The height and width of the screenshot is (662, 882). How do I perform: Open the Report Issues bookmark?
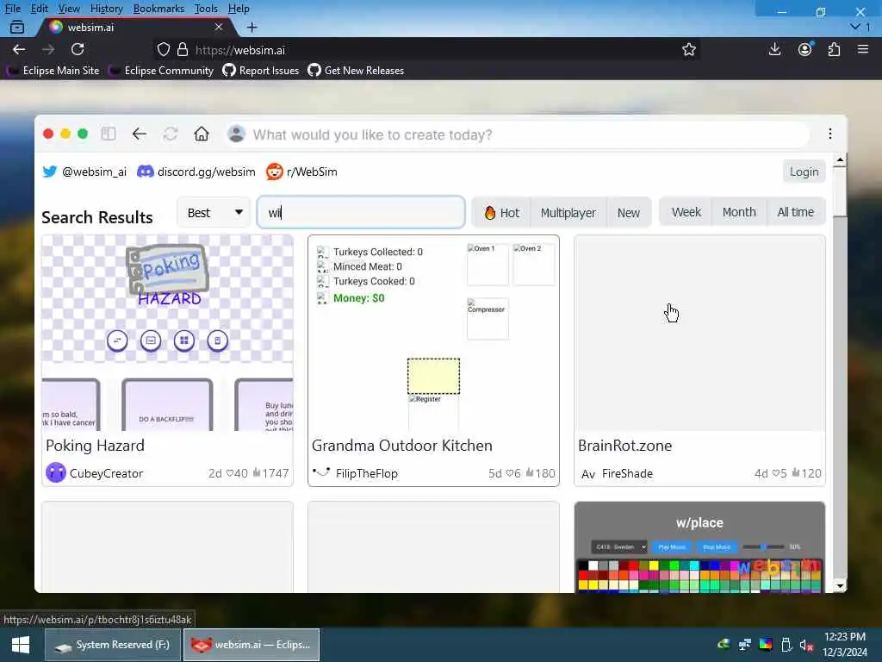click(260, 71)
